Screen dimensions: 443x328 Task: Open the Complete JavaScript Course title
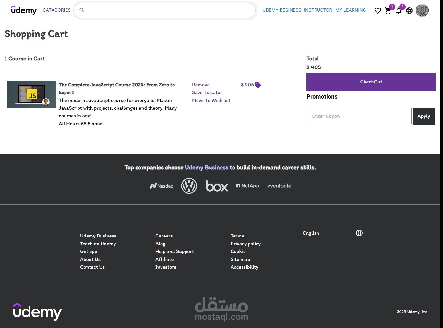[x=117, y=89]
